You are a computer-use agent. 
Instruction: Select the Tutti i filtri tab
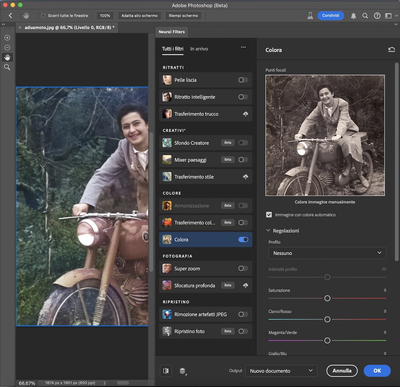[173, 49]
